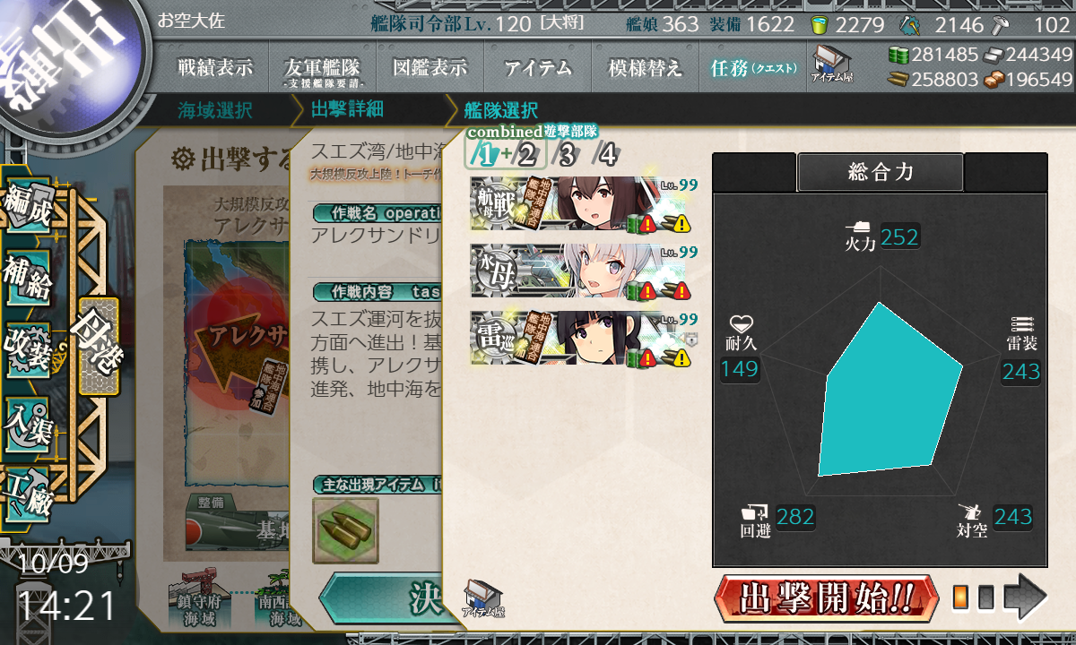This screenshot has height=645, width=1076.
Task: Go to next page with the arrow
Action: (1025, 598)
